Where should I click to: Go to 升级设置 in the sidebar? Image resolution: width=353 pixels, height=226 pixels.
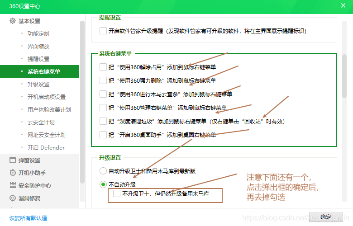coord(38,85)
